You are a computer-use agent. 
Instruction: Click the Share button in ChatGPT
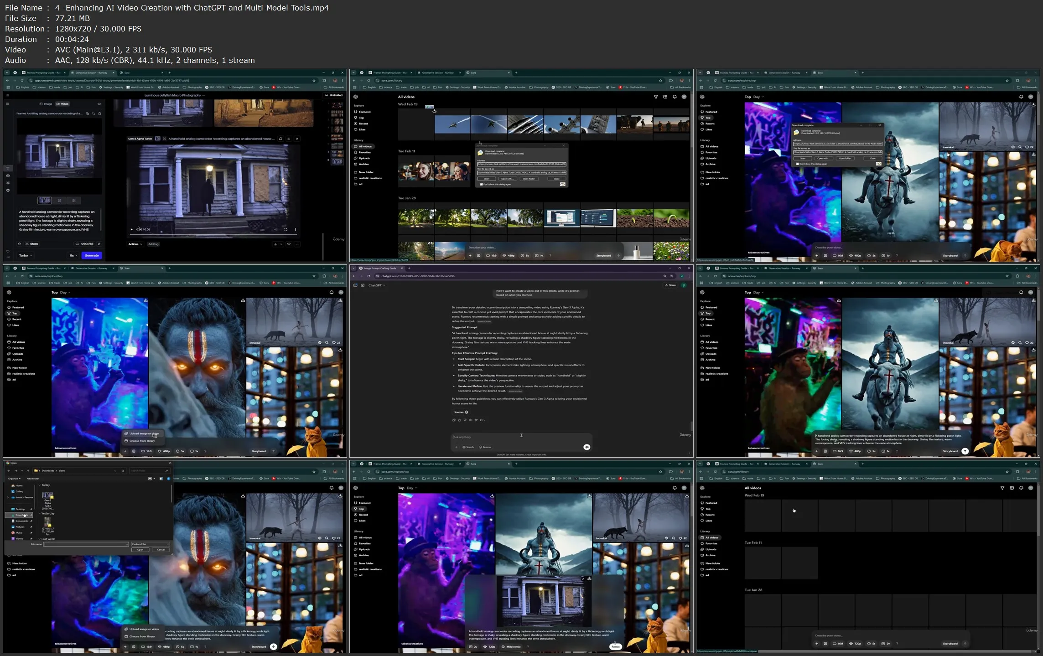pyautogui.click(x=670, y=285)
